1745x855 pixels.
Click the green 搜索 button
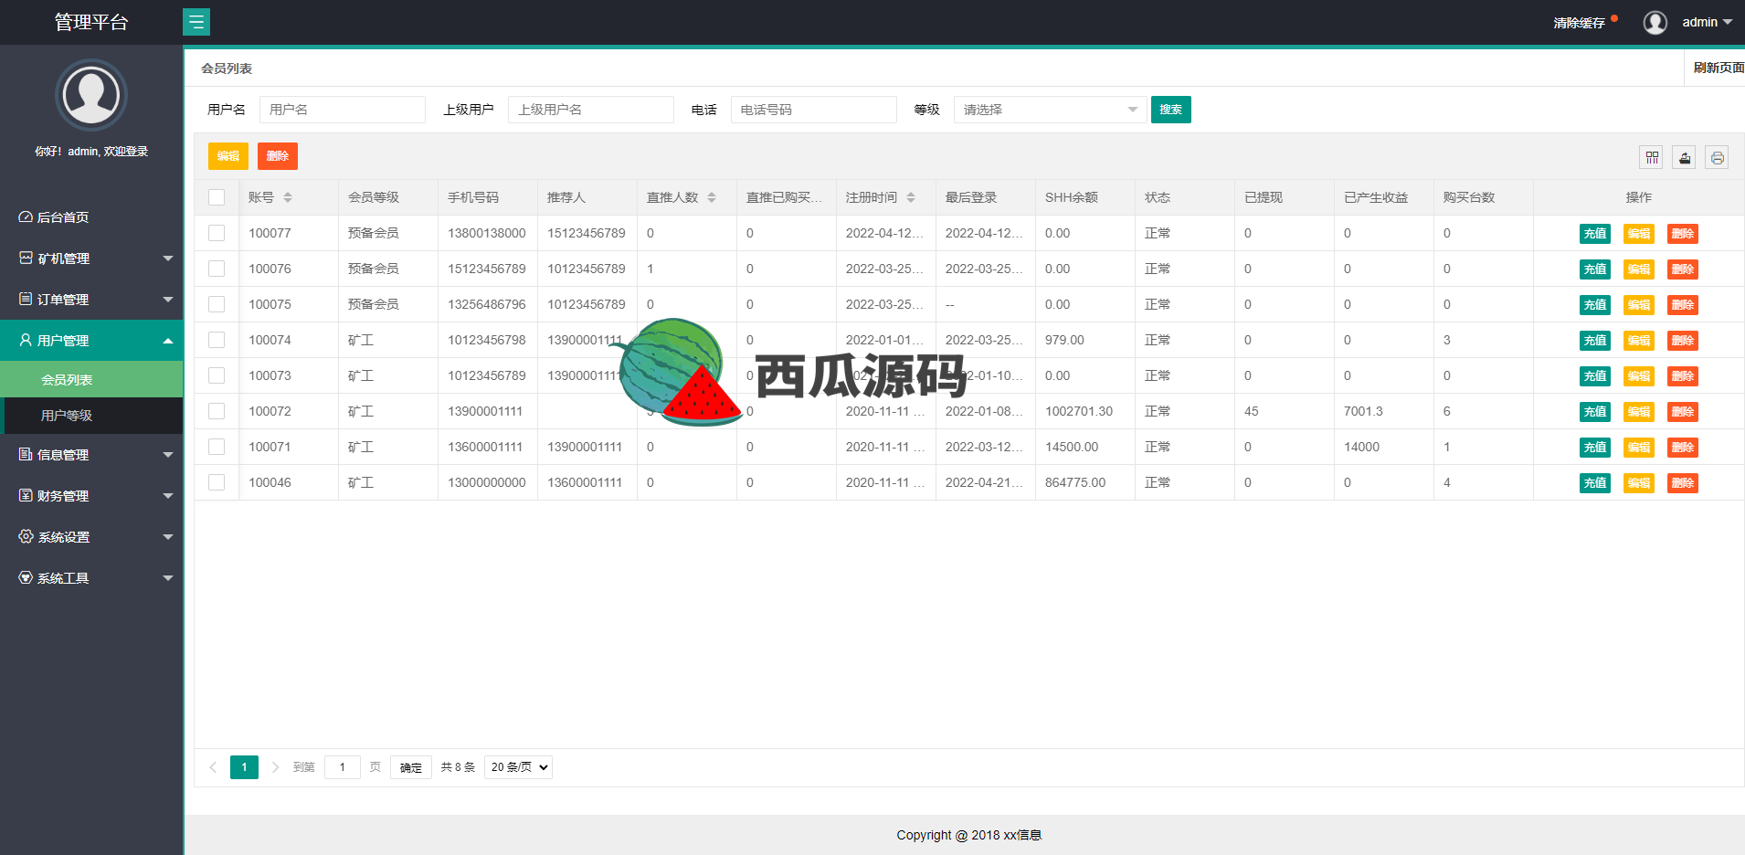(1171, 110)
